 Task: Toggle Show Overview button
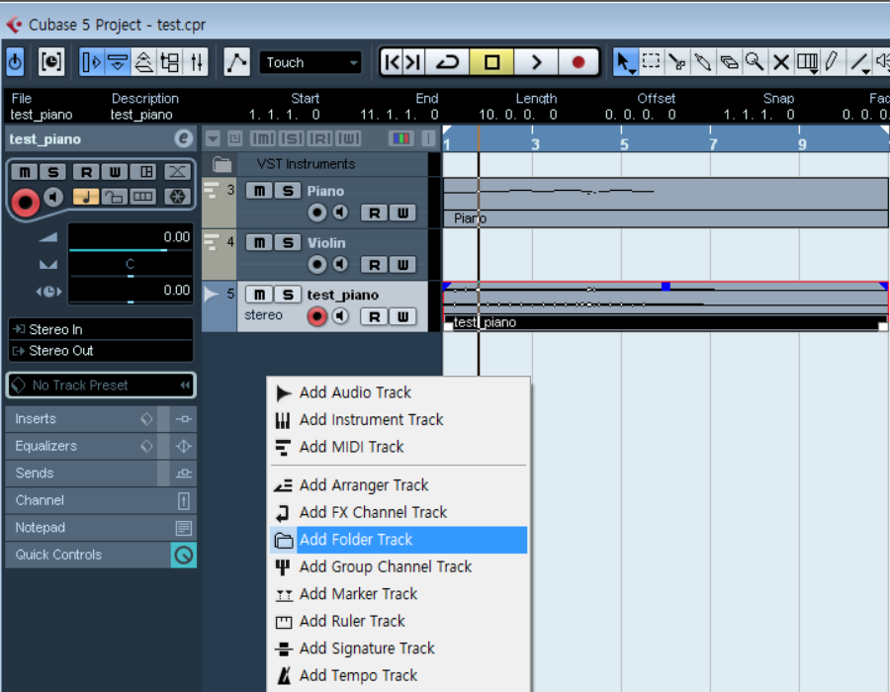[143, 62]
